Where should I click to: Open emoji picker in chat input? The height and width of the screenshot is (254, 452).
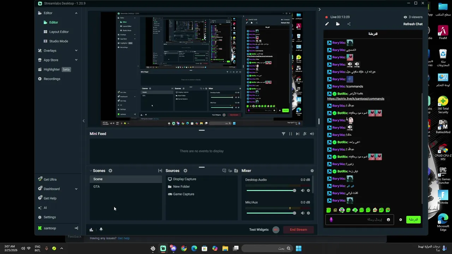click(388, 219)
